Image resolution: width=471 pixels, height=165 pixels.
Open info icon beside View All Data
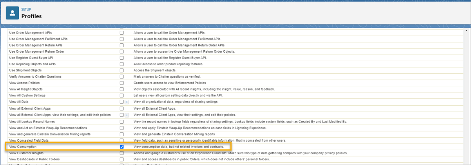127,102
